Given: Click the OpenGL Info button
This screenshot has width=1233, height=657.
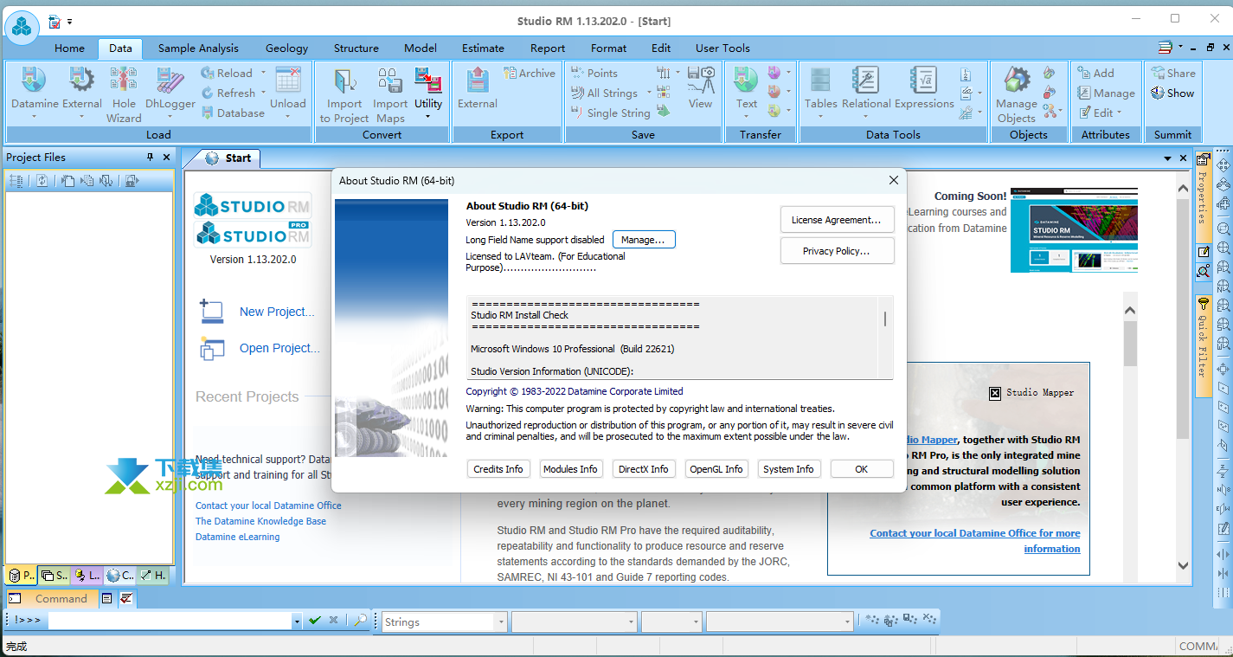Looking at the screenshot, I should click(716, 469).
